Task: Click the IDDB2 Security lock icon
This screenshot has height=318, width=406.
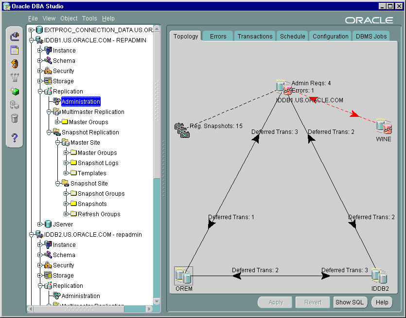Action: click(48, 265)
